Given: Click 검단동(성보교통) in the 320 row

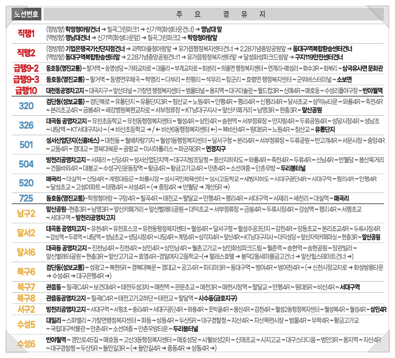Looking at the screenshot, I should click(65, 102).
